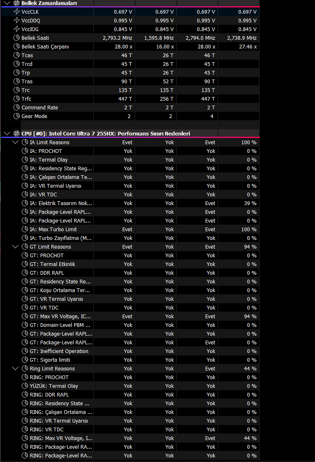This screenshot has width=315, height=462.
Task: Select the 'RING: Max VR Voltage, I...' label
Action: pyautogui.click(x=61, y=438)
